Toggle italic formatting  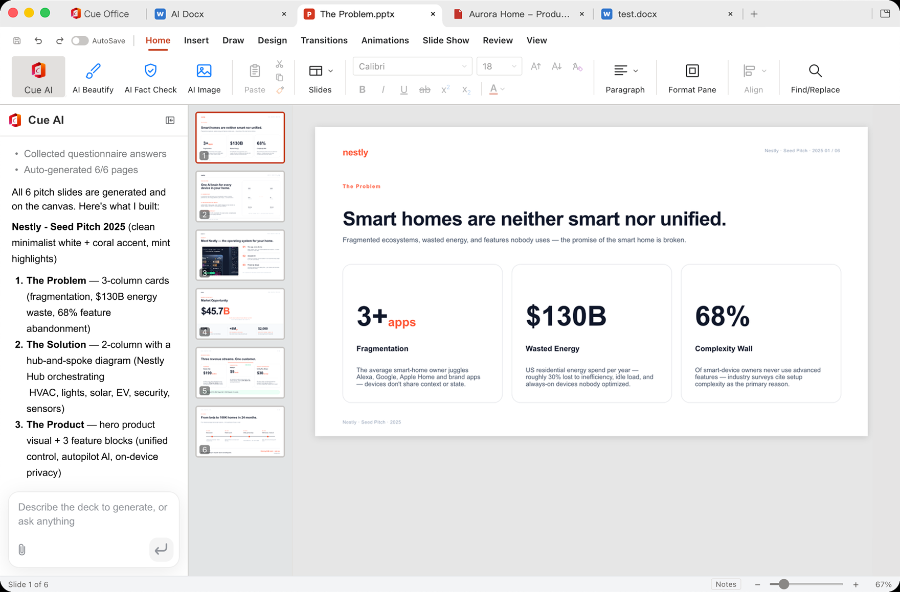[383, 89]
